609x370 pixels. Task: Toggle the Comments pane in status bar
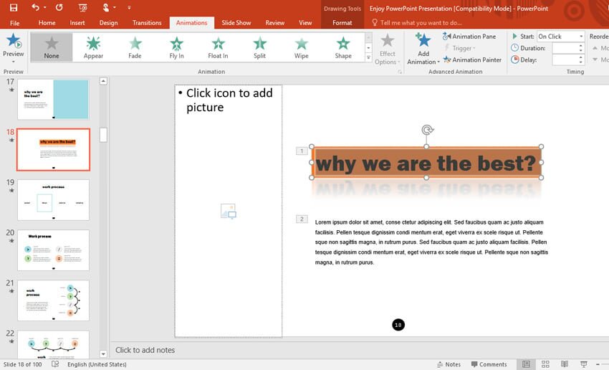pos(488,364)
